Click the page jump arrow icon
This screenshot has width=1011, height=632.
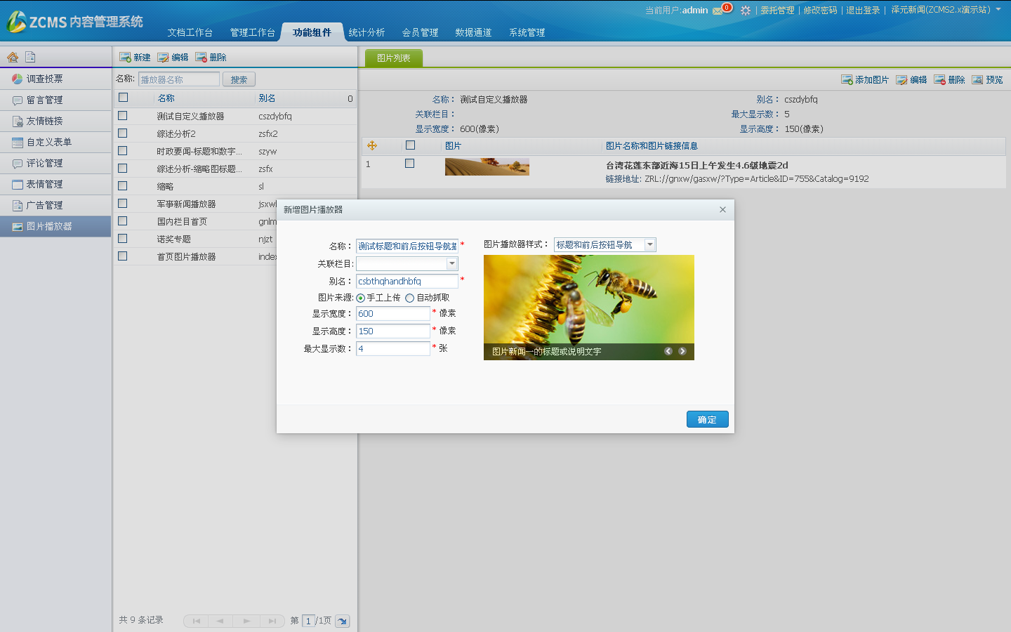click(342, 621)
